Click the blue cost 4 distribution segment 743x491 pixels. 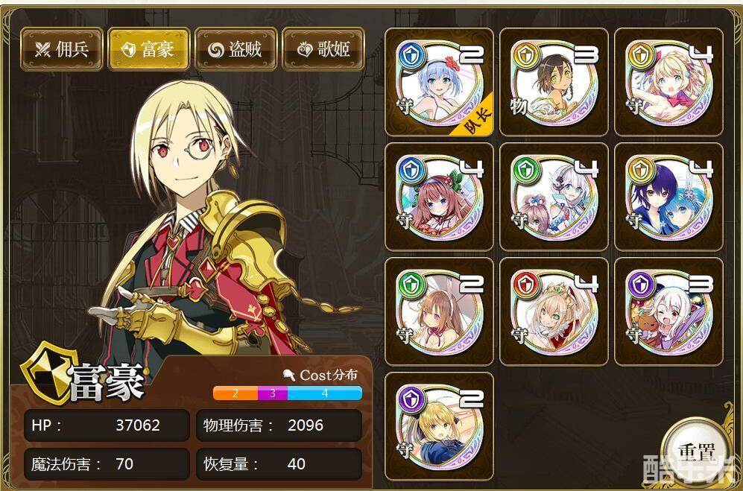click(325, 393)
